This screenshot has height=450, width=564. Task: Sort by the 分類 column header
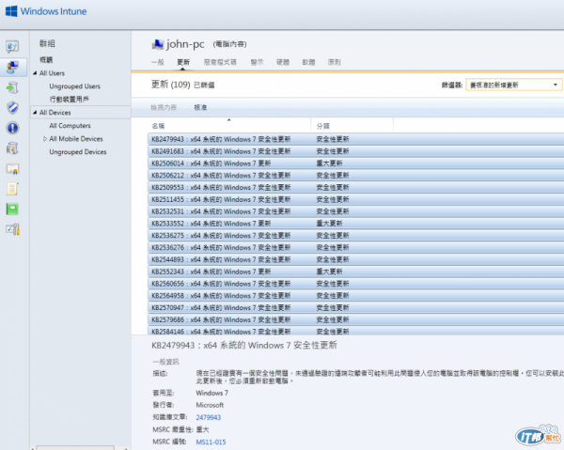352,126
